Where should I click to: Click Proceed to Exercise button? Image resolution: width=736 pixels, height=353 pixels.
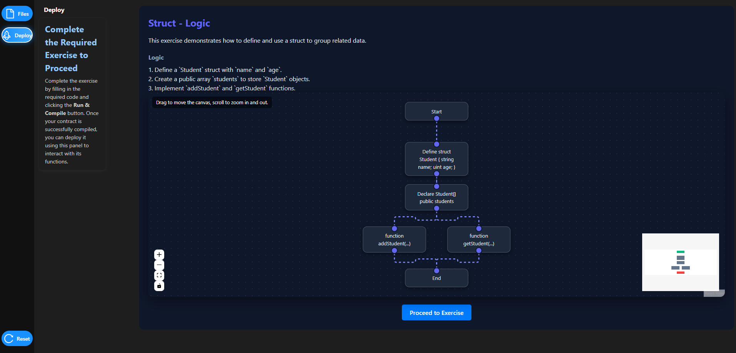click(436, 313)
